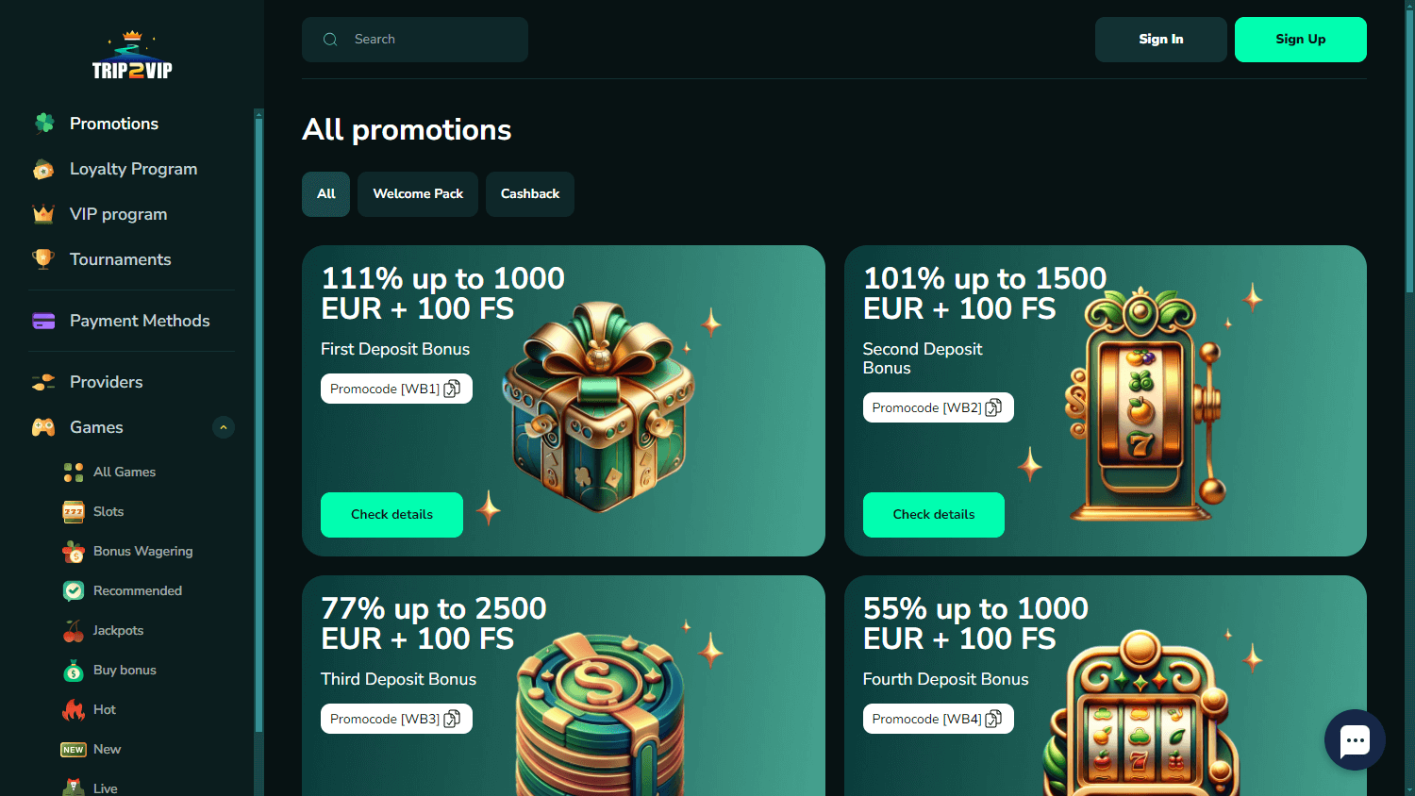Click the Hot flame icon
Viewport: 1415px width, 796px height.
[x=74, y=710]
